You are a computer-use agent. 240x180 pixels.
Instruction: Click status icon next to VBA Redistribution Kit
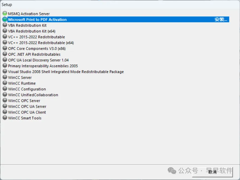[5, 25]
